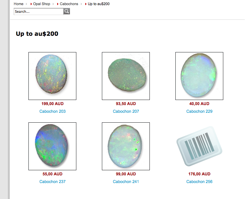The width and height of the screenshot is (245, 199).
Task: Follow the Cabochon 229 link
Action: [x=199, y=111]
